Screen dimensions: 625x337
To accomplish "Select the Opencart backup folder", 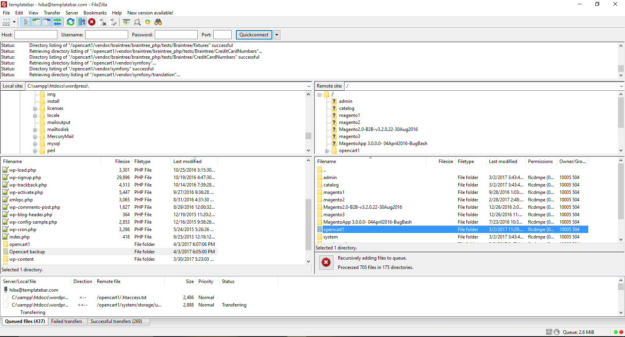I will (27, 252).
